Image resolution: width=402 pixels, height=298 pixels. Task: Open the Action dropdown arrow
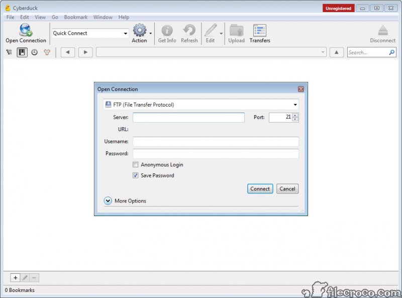(150, 33)
